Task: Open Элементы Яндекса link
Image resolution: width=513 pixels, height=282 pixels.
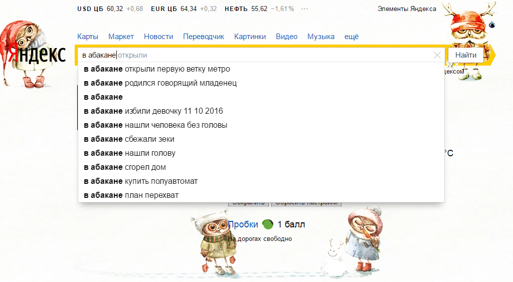Action: [x=407, y=9]
